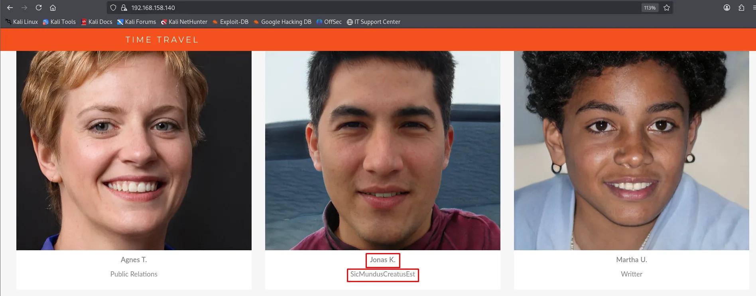Click the name Jonas K.
Screen dimensions: 756x296
coord(383,260)
